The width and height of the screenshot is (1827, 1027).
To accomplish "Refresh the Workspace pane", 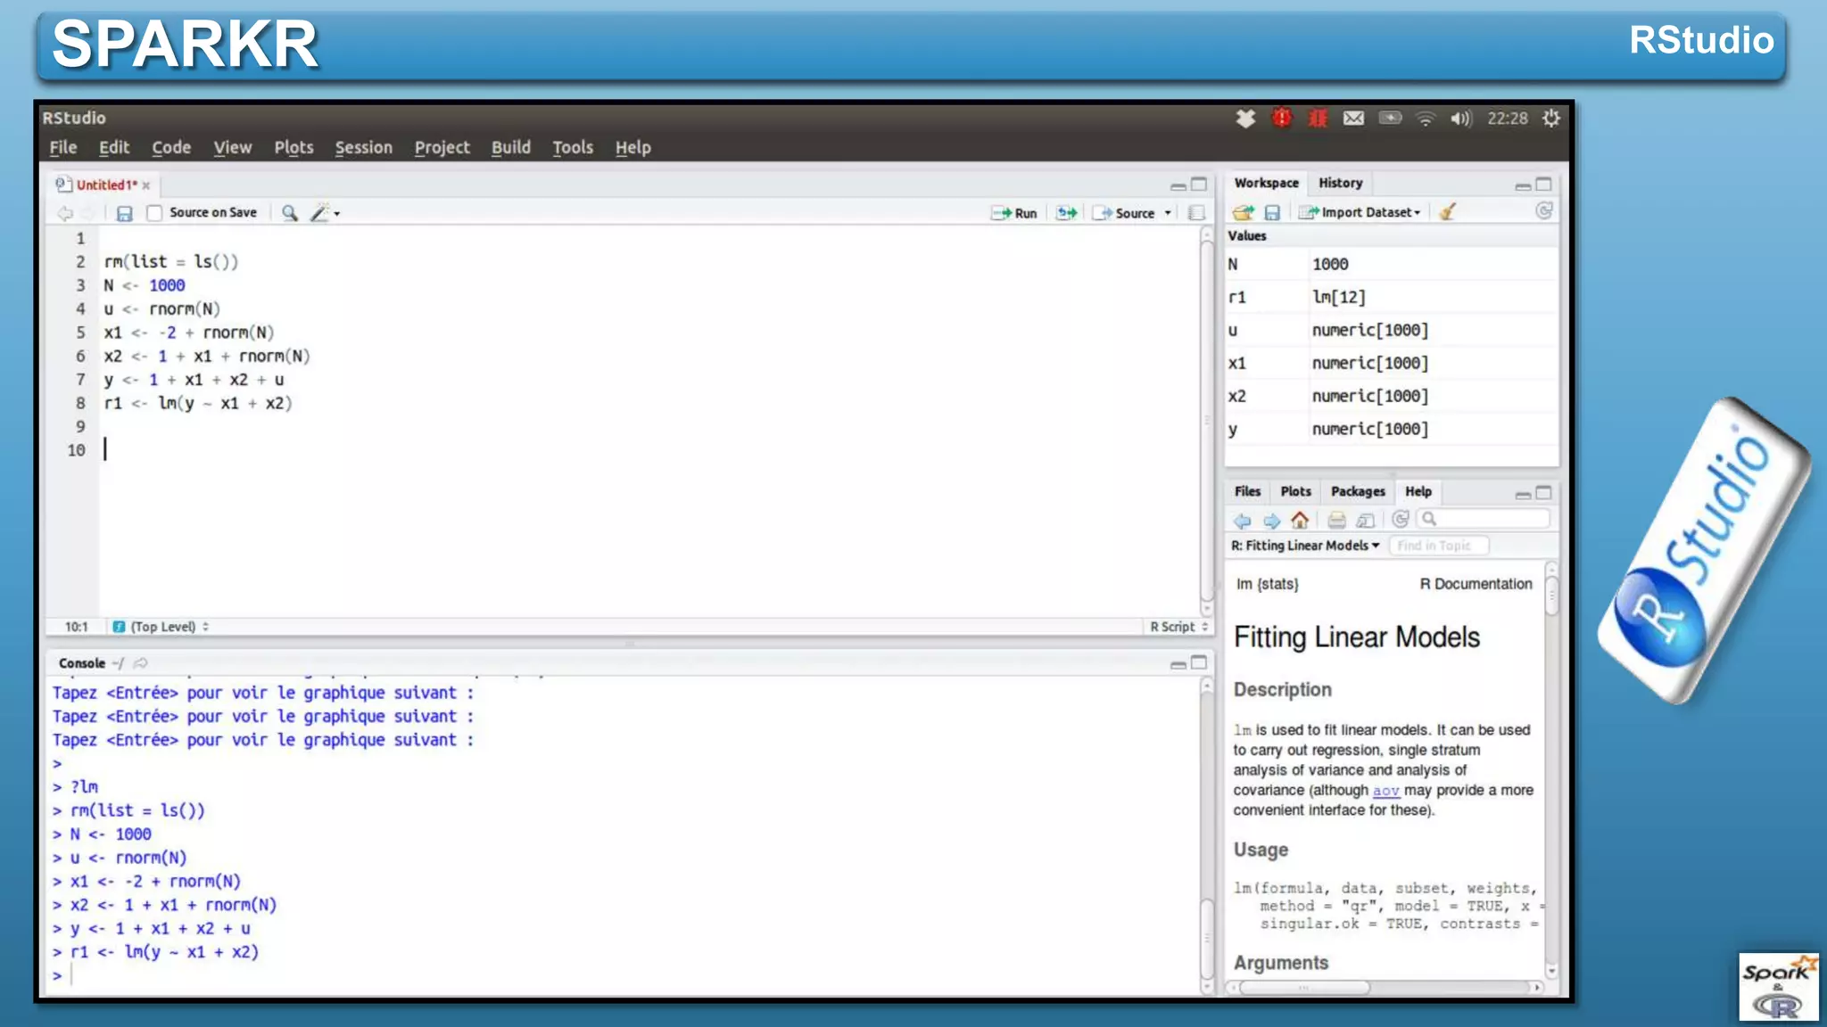I will pos(1543,210).
